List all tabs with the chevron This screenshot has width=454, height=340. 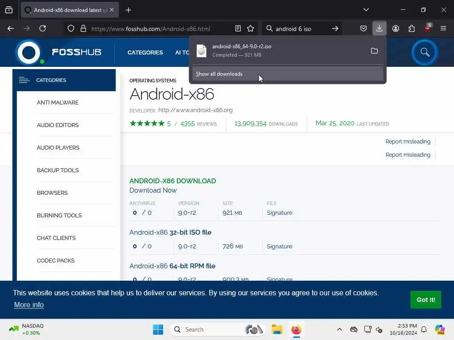tap(366, 10)
